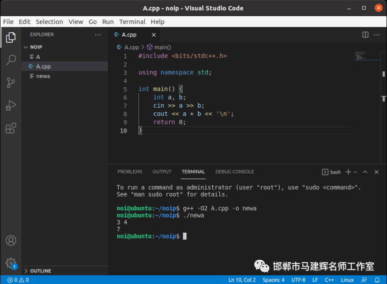This screenshot has width=387, height=284.
Task: Open notifications bell in status bar
Action: 377,280
